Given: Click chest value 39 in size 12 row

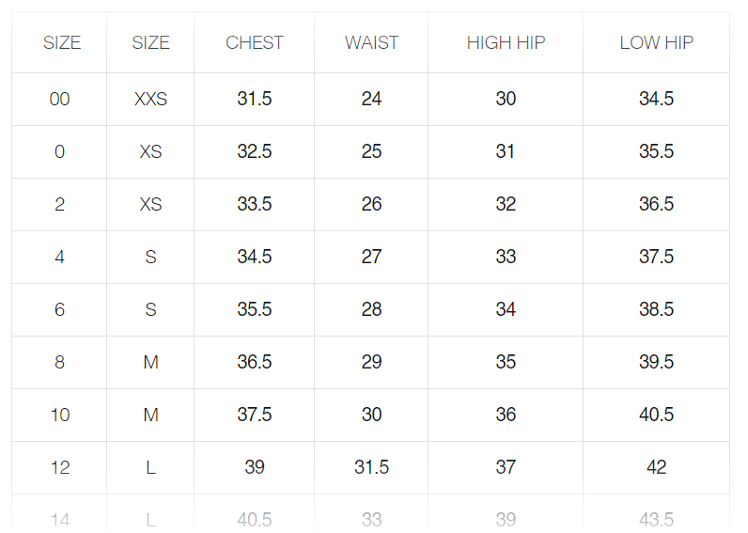Looking at the screenshot, I should coord(255,467).
